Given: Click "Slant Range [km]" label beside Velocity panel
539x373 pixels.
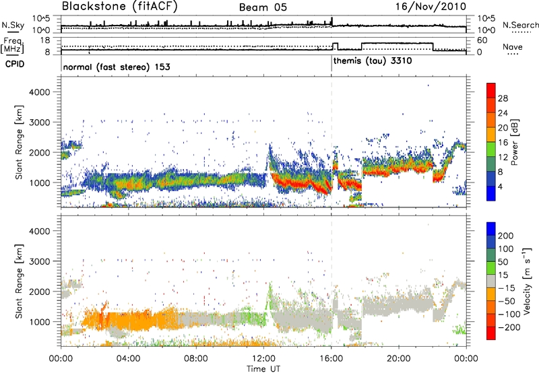Looking at the screenshot, I should (19, 281).
